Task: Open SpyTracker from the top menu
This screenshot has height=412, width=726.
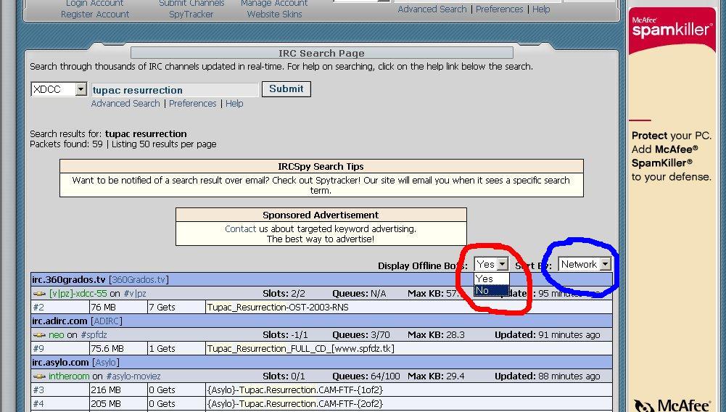Action: 191,15
